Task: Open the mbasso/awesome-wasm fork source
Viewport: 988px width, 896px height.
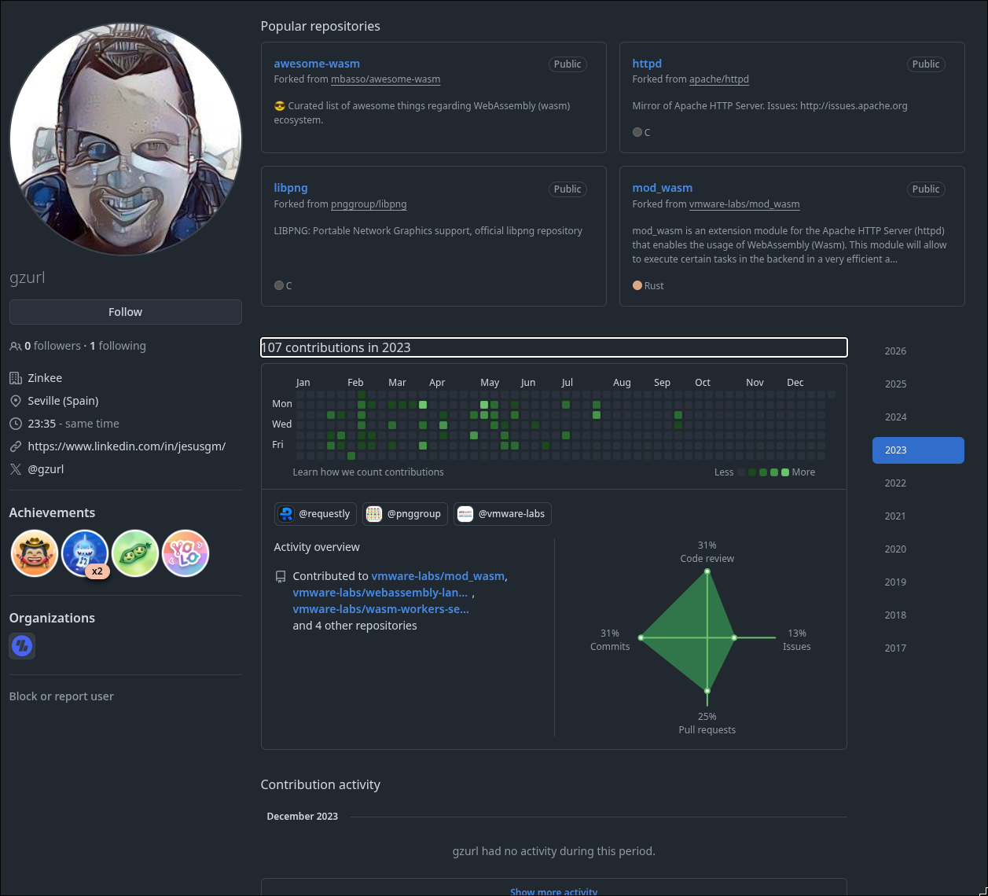Action: 386,79
